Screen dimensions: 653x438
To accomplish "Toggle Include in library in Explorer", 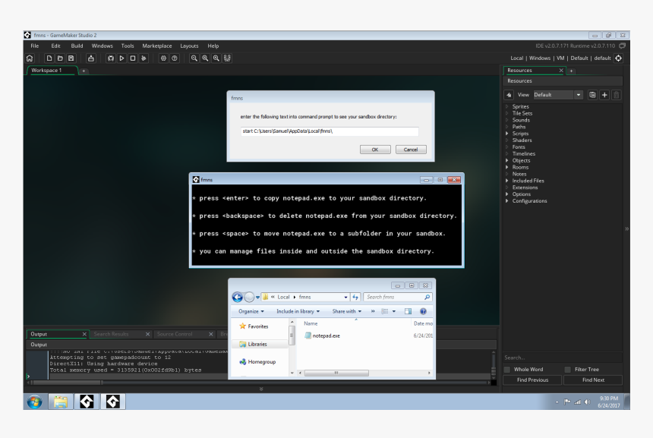I will (296, 311).
